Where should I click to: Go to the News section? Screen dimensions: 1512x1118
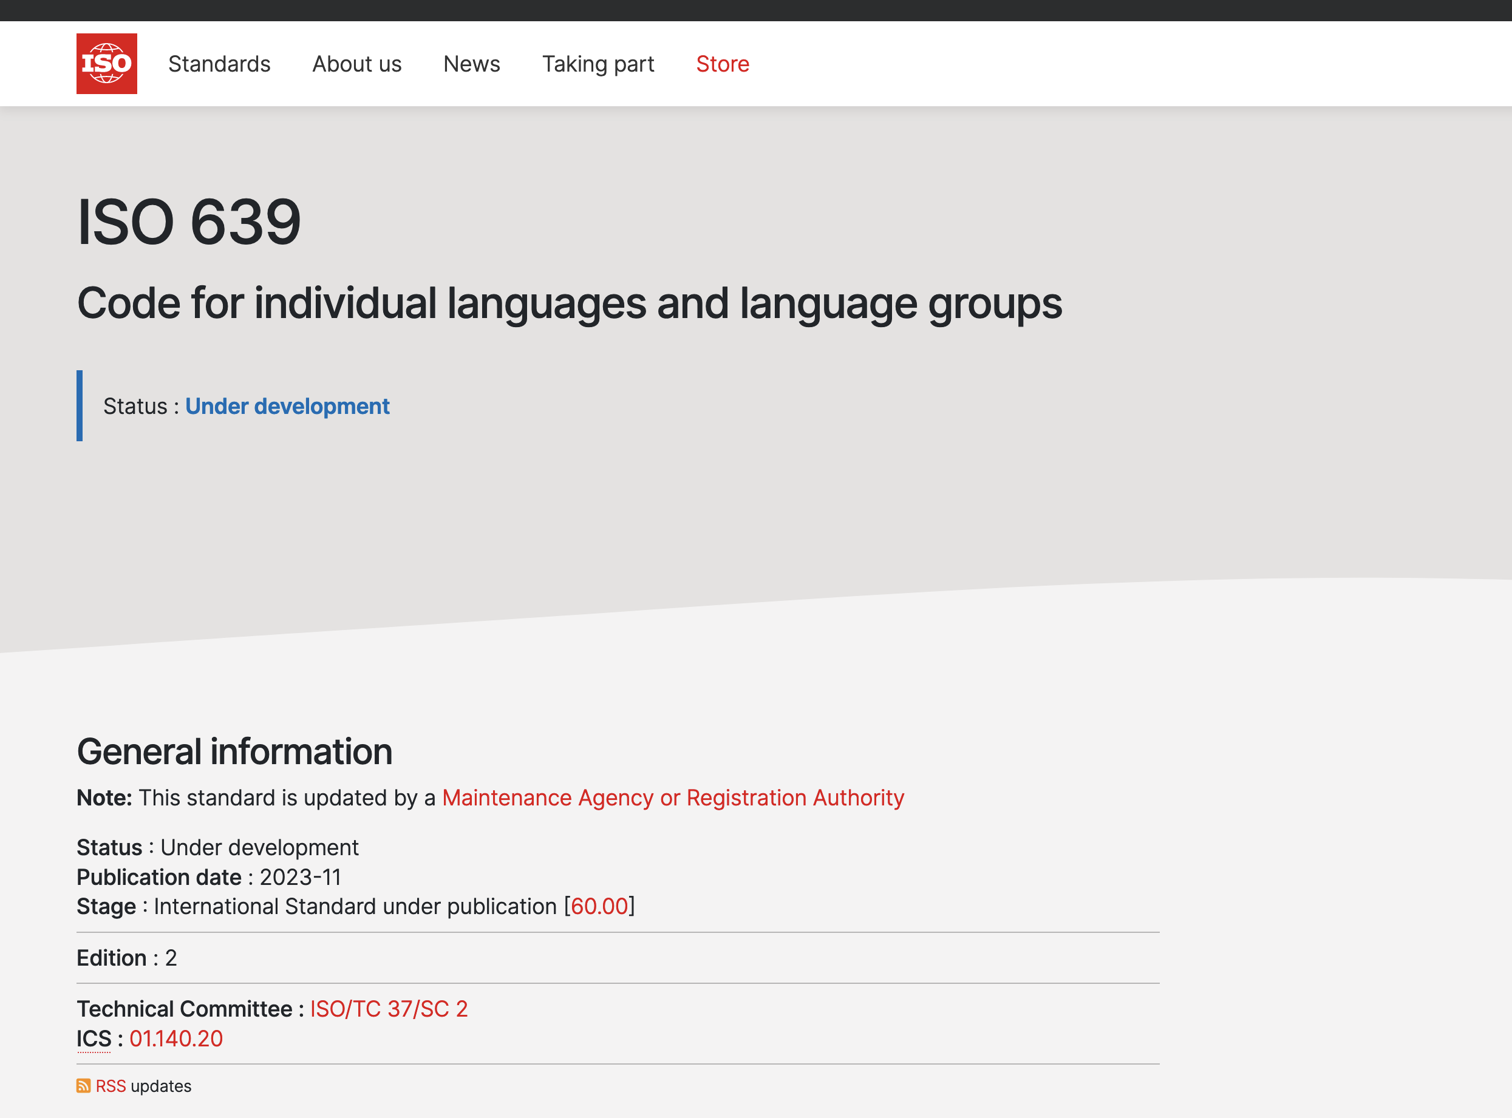(472, 64)
